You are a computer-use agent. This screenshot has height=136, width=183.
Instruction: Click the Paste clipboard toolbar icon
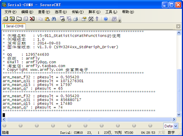click(x=47, y=19)
